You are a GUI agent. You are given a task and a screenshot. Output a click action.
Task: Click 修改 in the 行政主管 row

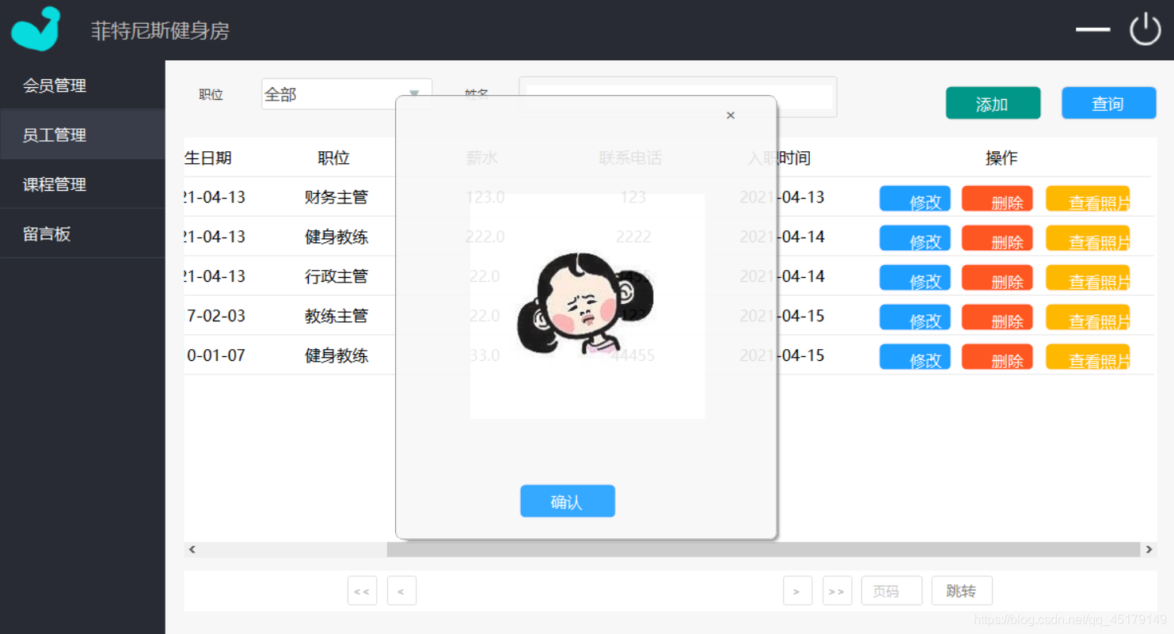tap(915, 278)
